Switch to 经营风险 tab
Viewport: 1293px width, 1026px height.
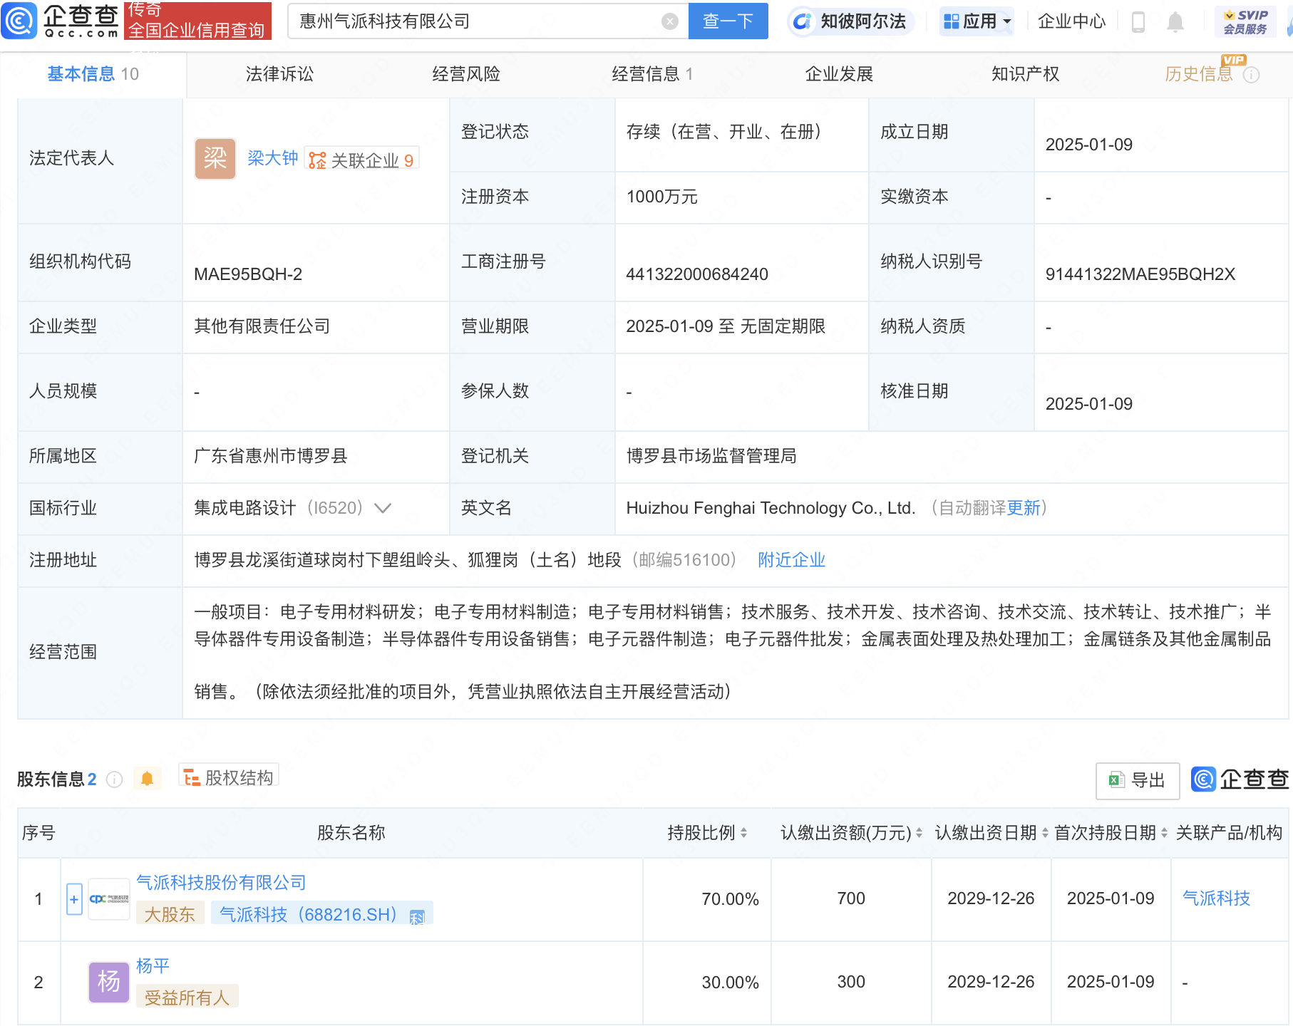[x=466, y=74]
